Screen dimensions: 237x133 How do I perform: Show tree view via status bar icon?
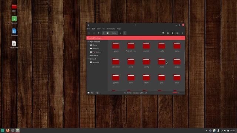pos(92,93)
